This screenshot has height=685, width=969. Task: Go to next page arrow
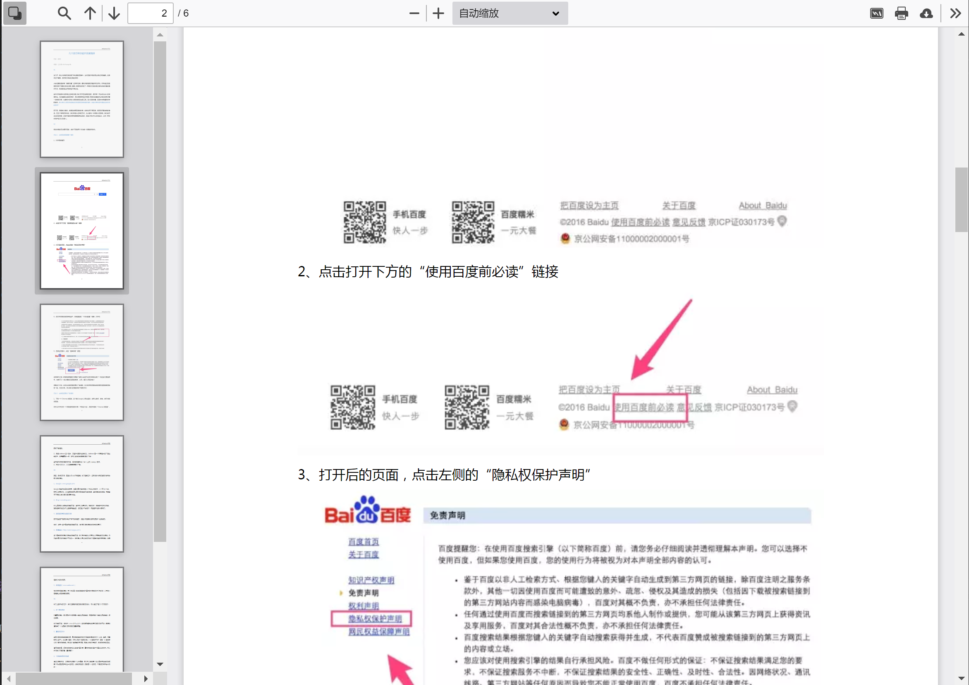114,13
